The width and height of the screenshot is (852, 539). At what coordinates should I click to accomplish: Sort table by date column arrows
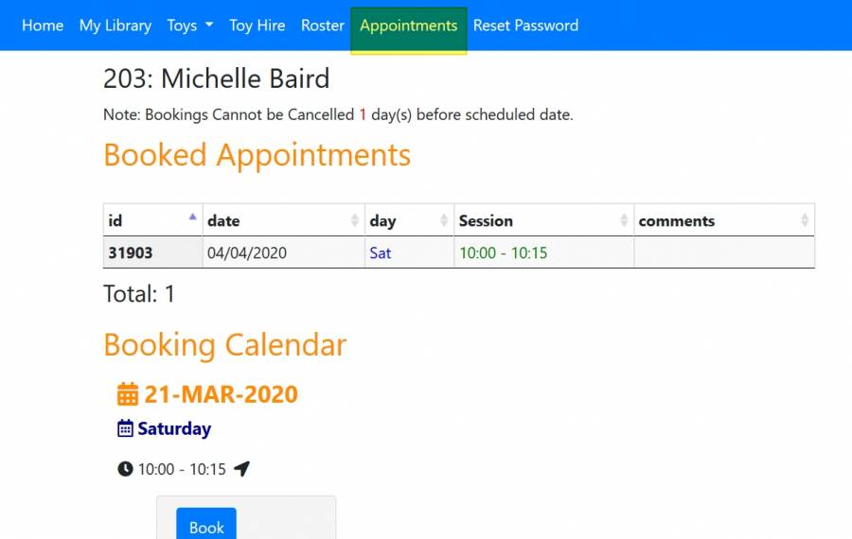(354, 220)
